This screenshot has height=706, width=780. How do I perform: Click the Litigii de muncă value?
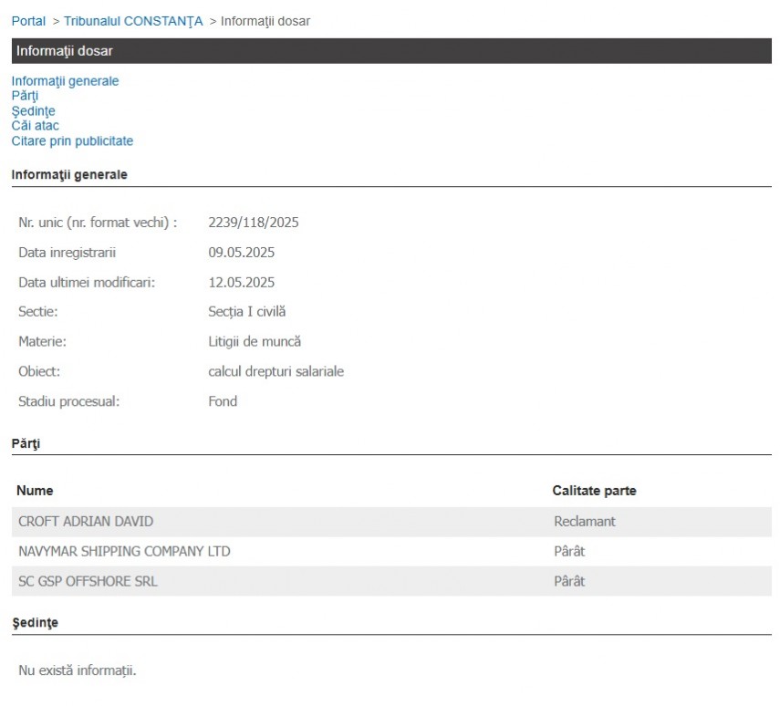tap(255, 341)
